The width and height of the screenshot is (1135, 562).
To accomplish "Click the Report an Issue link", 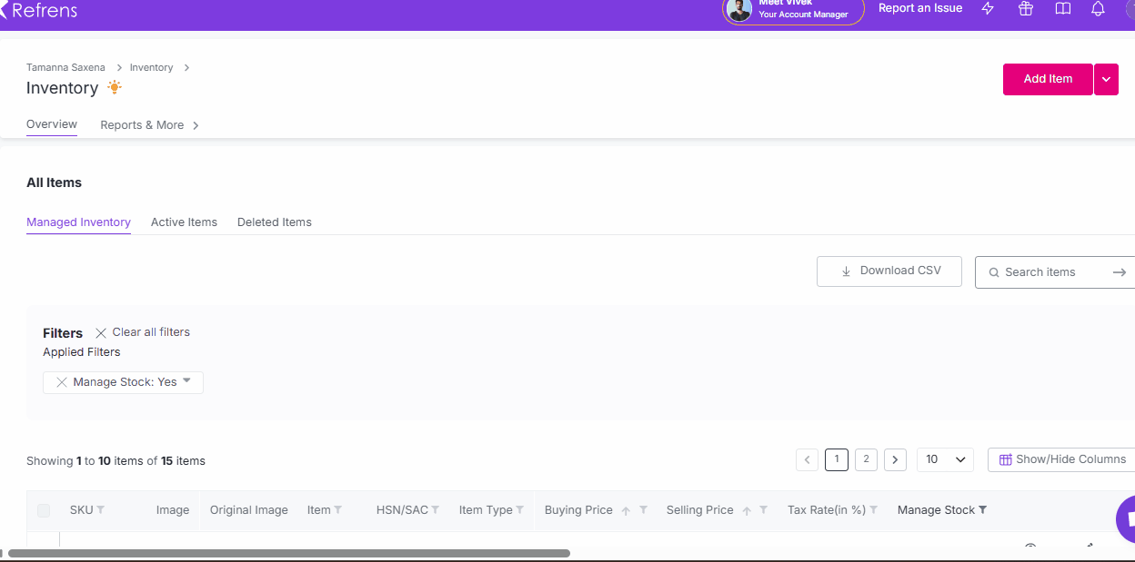I will (920, 8).
